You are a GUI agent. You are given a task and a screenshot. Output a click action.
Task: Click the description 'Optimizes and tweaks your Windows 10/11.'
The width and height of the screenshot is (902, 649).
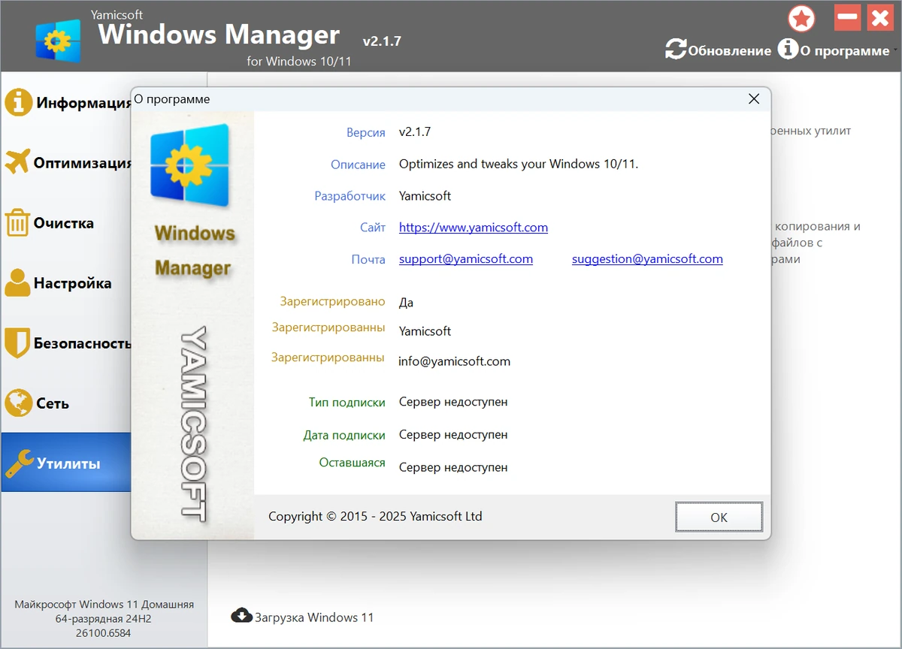(519, 164)
